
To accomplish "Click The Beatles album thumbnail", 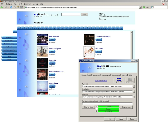I will (x=42, y=40).
